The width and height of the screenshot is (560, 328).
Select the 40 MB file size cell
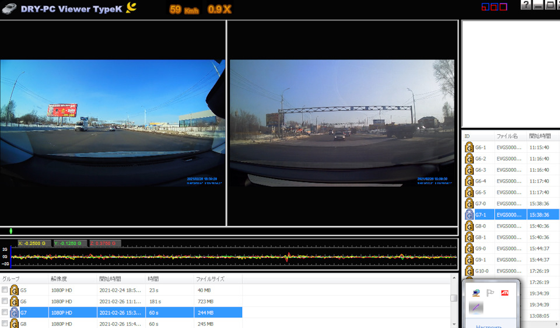coord(218,290)
